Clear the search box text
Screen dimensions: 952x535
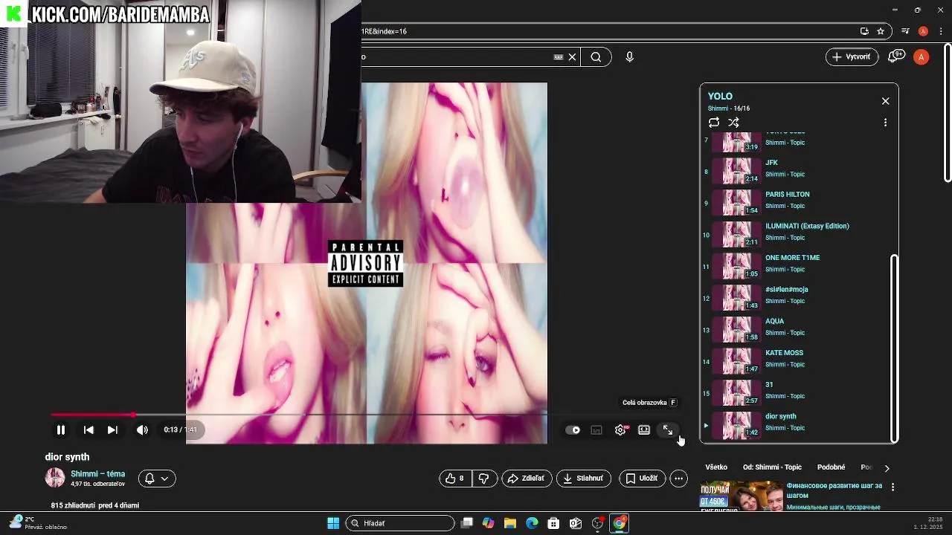pyautogui.click(x=572, y=57)
